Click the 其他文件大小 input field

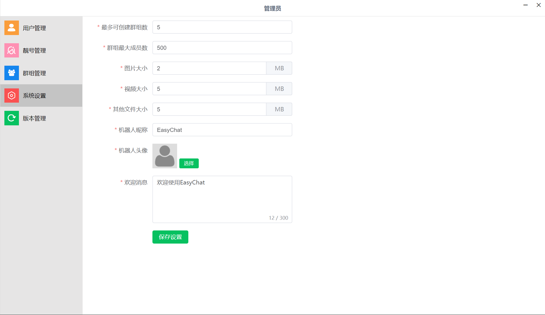pos(209,109)
